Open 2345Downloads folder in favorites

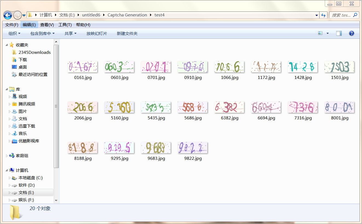tap(35, 52)
